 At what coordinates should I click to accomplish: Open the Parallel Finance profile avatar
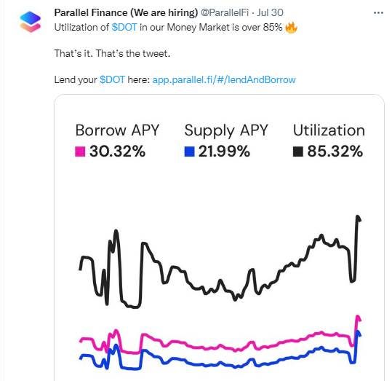(30, 22)
